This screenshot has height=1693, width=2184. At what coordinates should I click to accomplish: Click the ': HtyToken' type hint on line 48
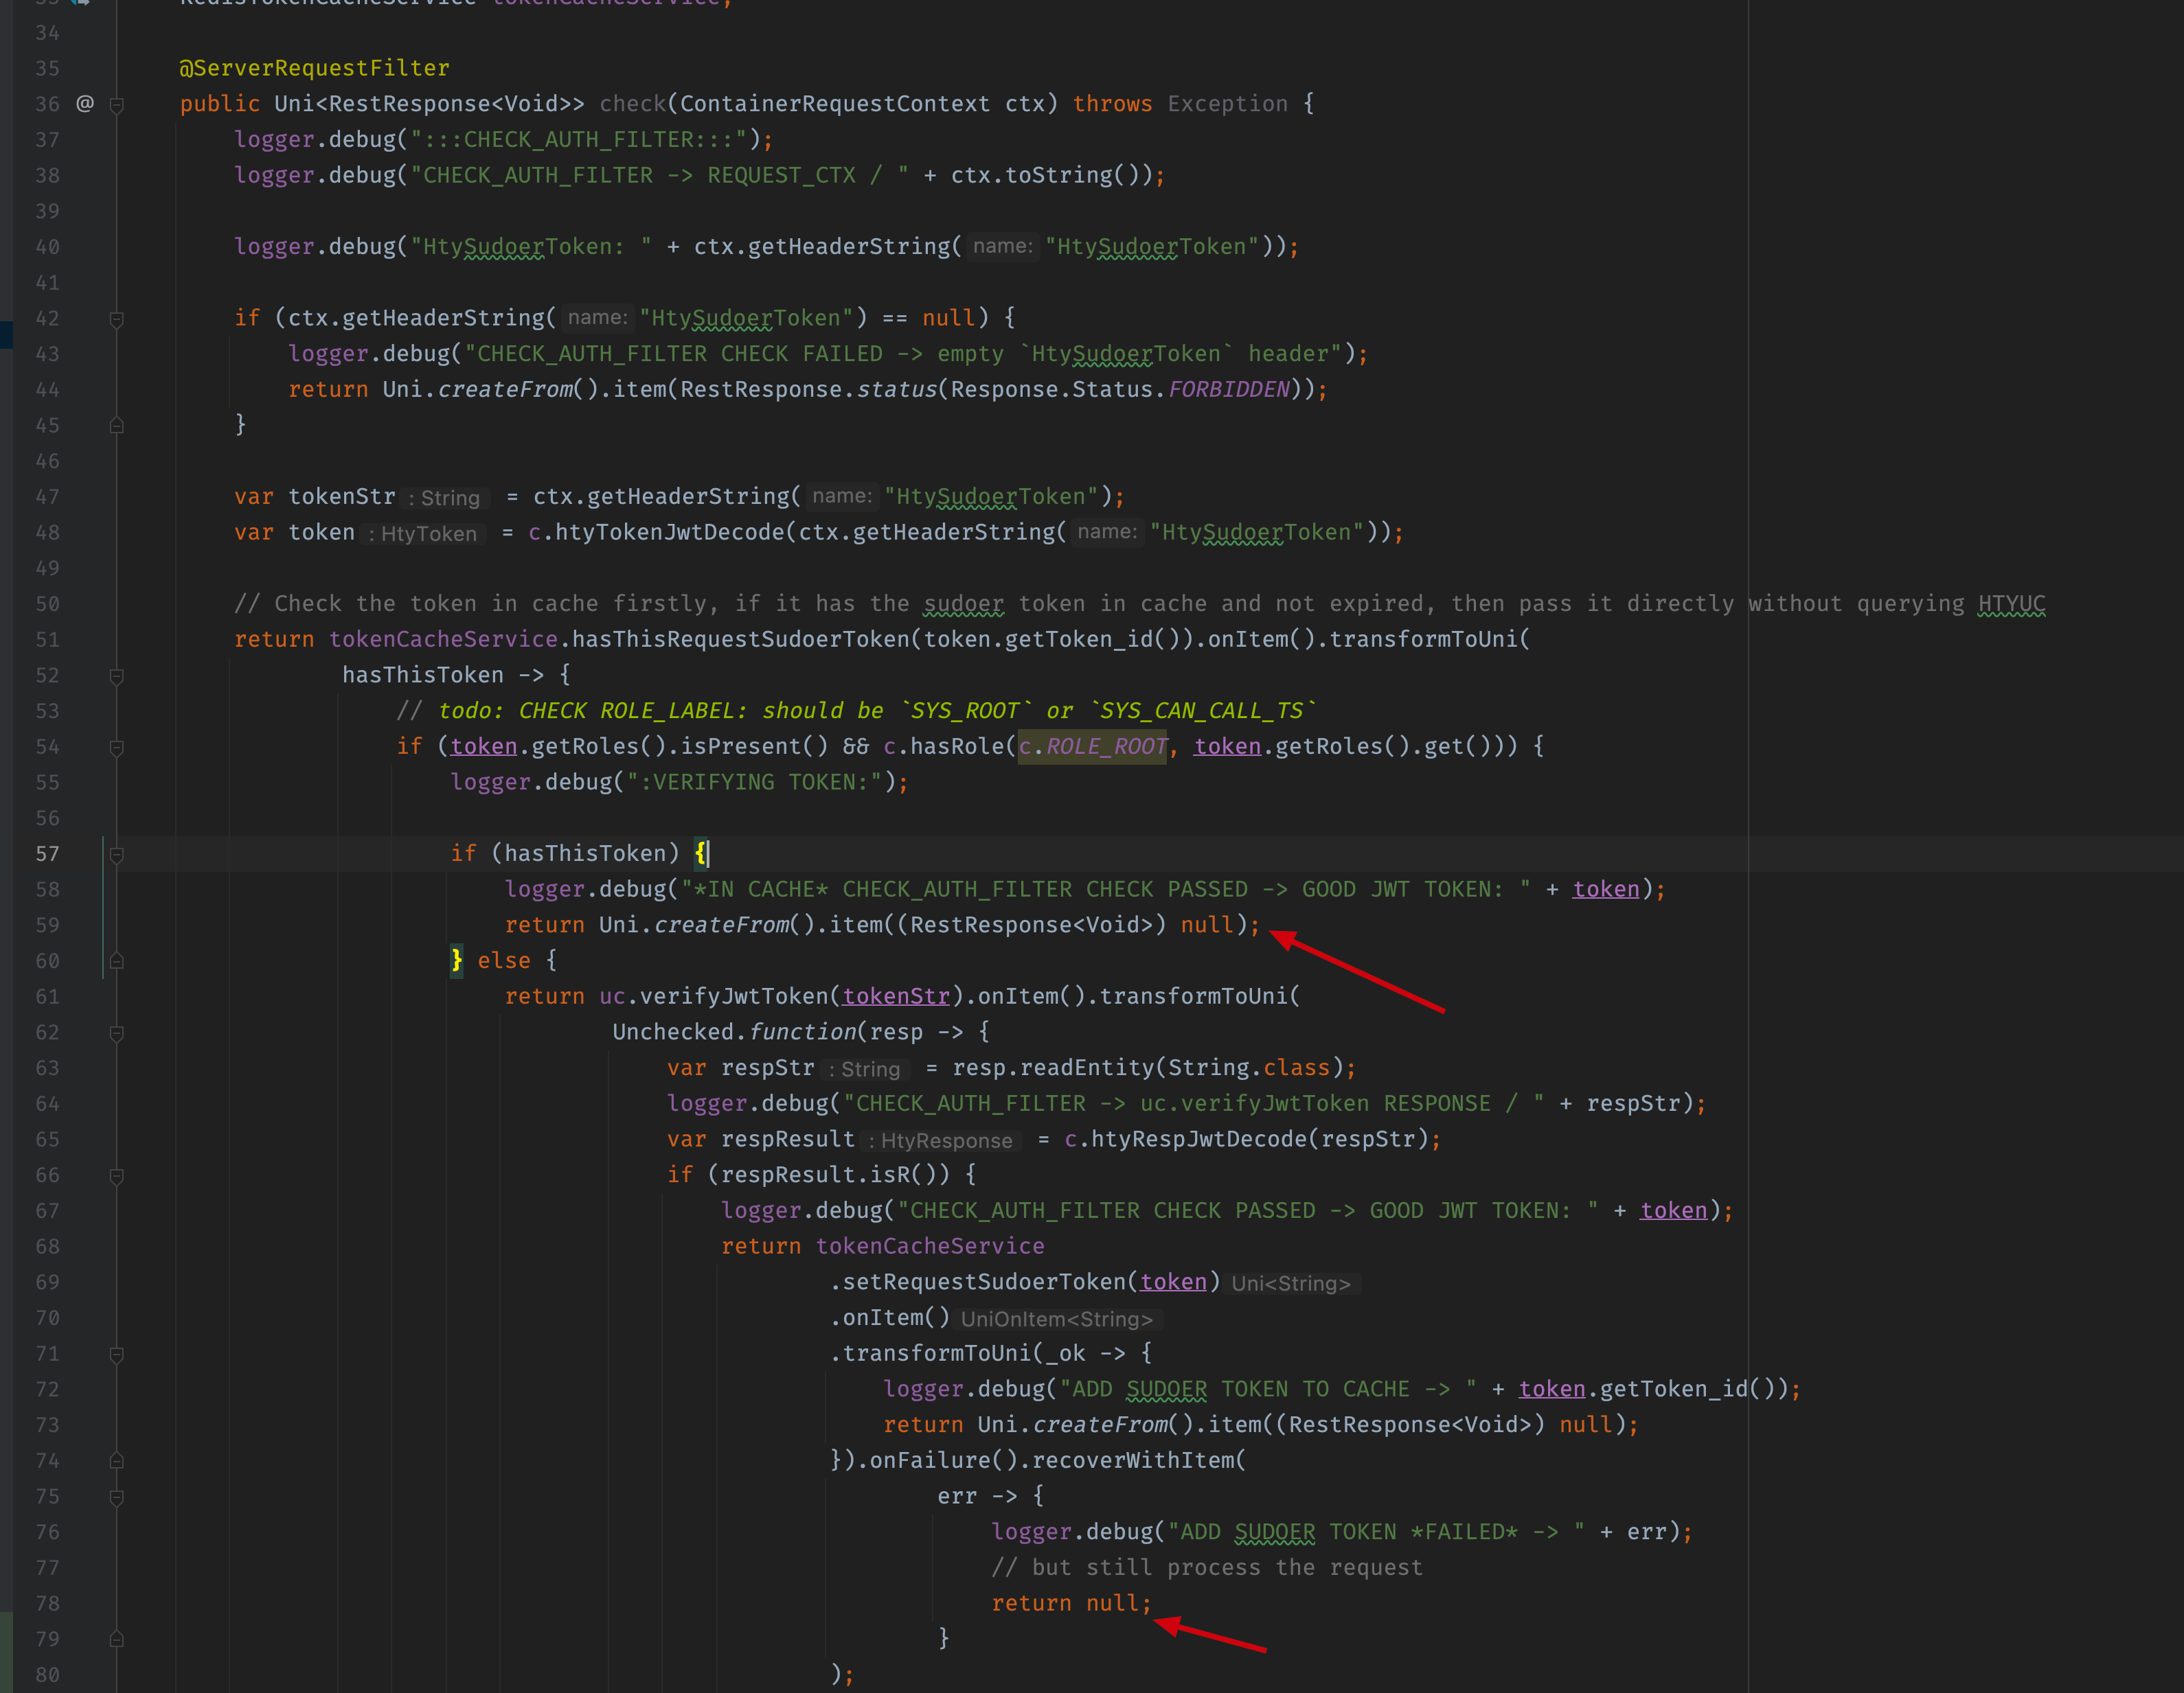tap(423, 533)
